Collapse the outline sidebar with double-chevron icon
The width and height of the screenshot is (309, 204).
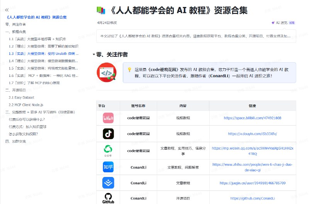tap(7, 10)
